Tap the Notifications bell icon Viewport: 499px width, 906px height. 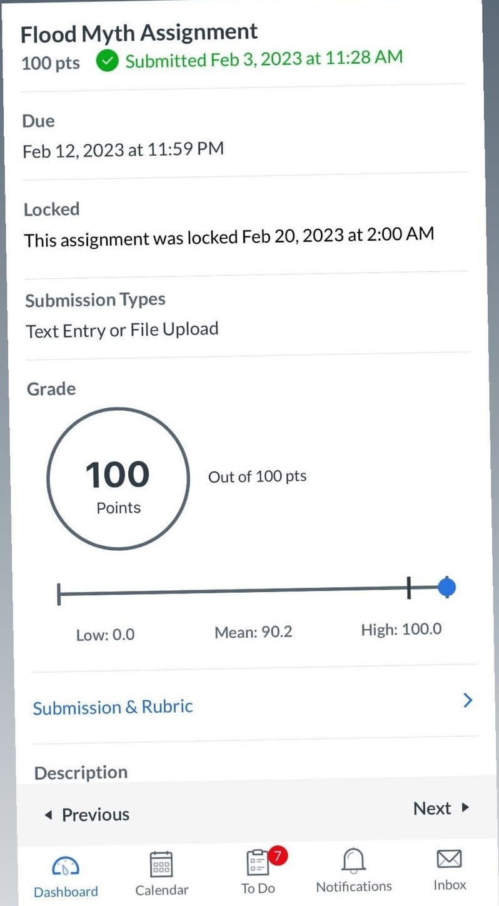pos(353,862)
